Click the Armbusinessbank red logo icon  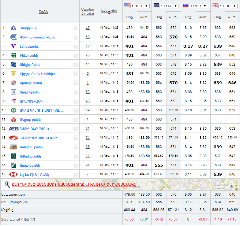pyautogui.click(x=14, y=138)
